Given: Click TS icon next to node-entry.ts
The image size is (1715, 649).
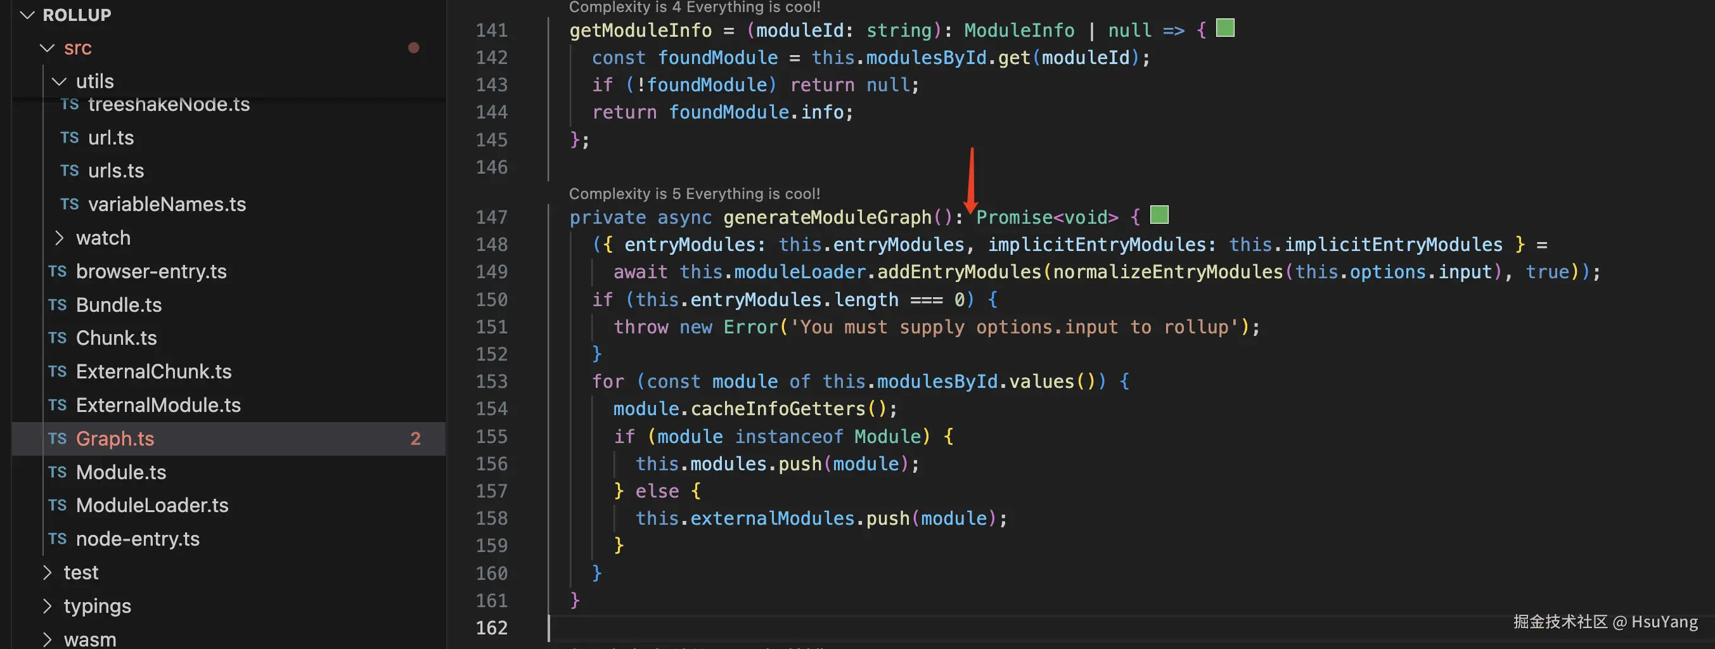Looking at the screenshot, I should [57, 539].
